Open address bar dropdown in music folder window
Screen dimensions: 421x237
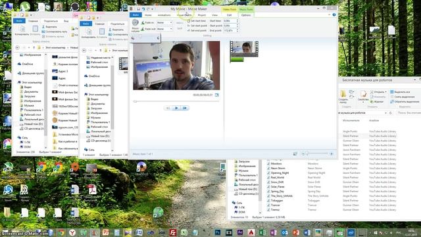click(x=385, y=113)
